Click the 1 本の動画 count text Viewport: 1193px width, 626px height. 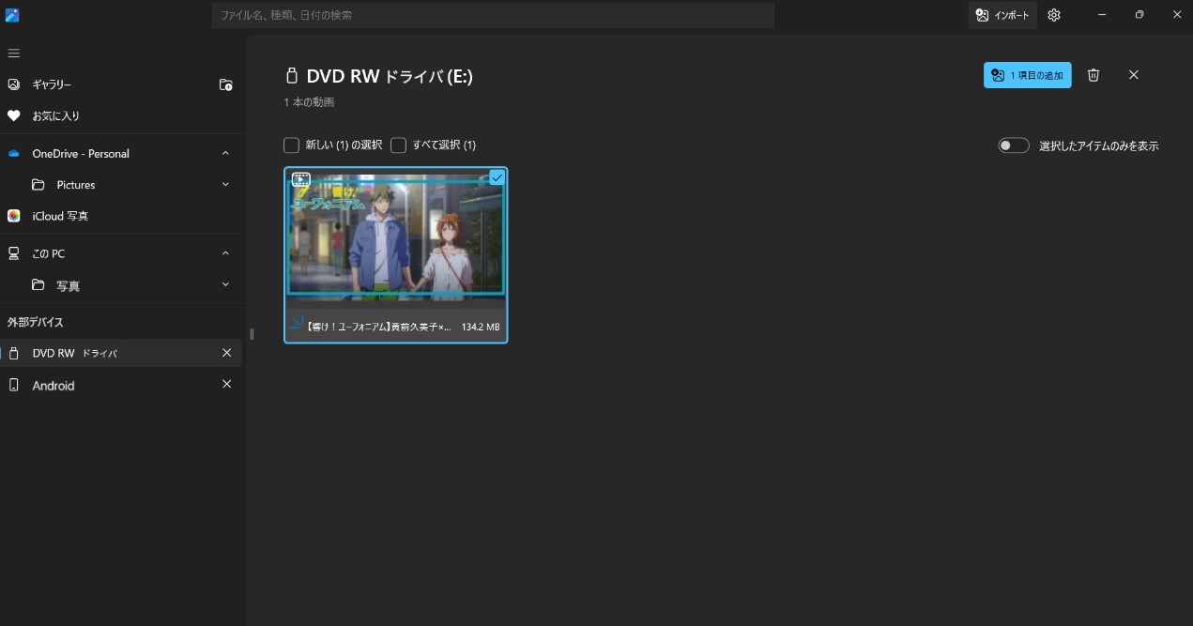click(309, 101)
